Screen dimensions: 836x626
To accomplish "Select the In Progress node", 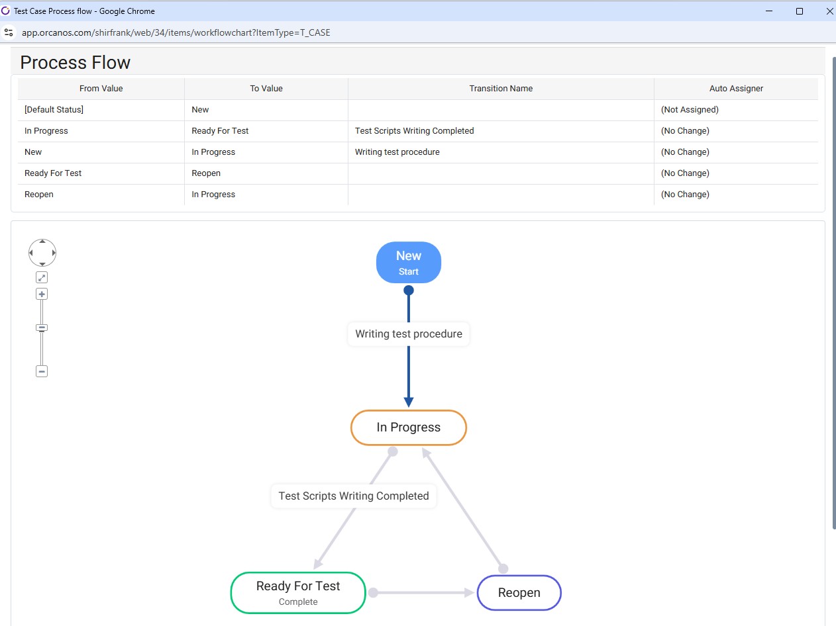I will [x=409, y=427].
